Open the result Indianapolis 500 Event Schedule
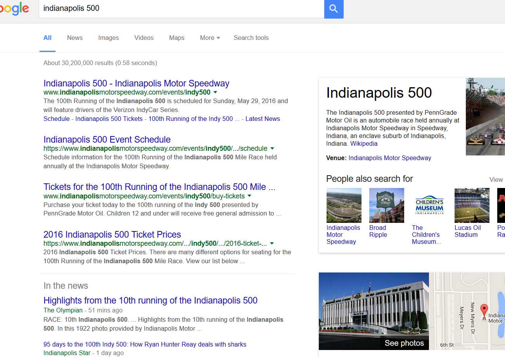Viewport: 505px width, 357px height. click(x=107, y=140)
